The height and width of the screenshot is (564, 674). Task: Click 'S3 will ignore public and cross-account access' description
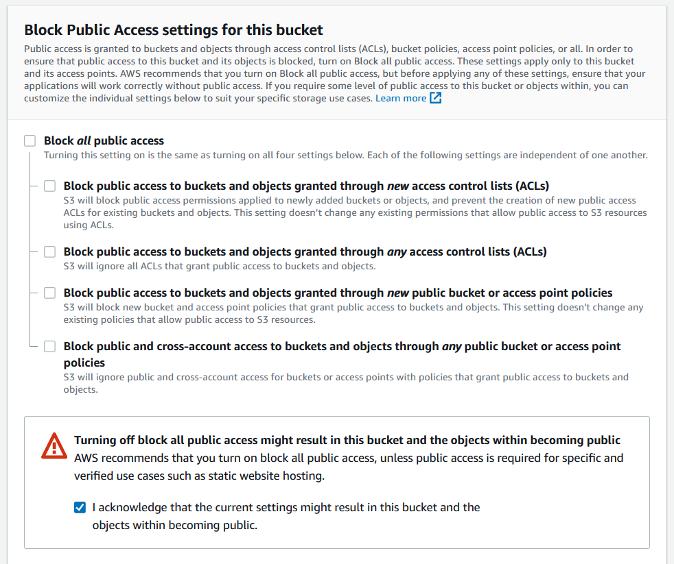tap(346, 383)
